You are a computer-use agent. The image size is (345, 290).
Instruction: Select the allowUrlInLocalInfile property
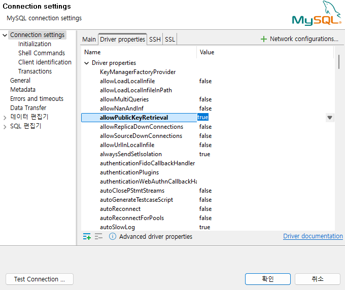(x=127, y=145)
